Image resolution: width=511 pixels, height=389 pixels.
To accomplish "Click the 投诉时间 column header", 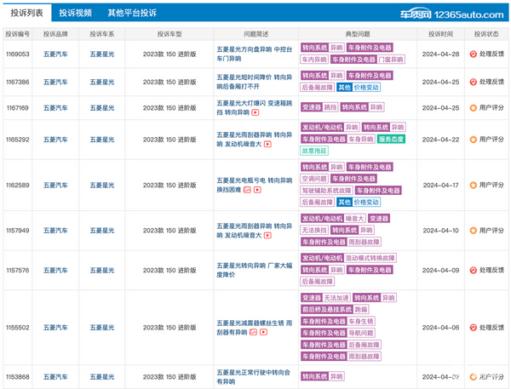I will [440, 34].
